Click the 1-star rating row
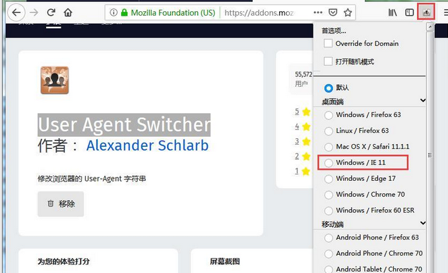 pos(303,171)
